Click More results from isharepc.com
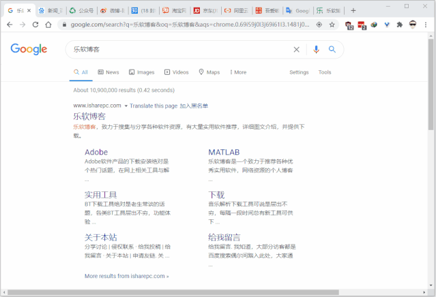 (126, 276)
